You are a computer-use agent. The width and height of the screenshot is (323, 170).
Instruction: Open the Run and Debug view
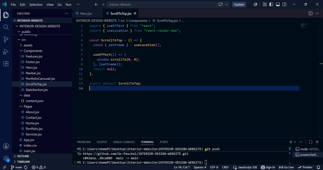6,52
